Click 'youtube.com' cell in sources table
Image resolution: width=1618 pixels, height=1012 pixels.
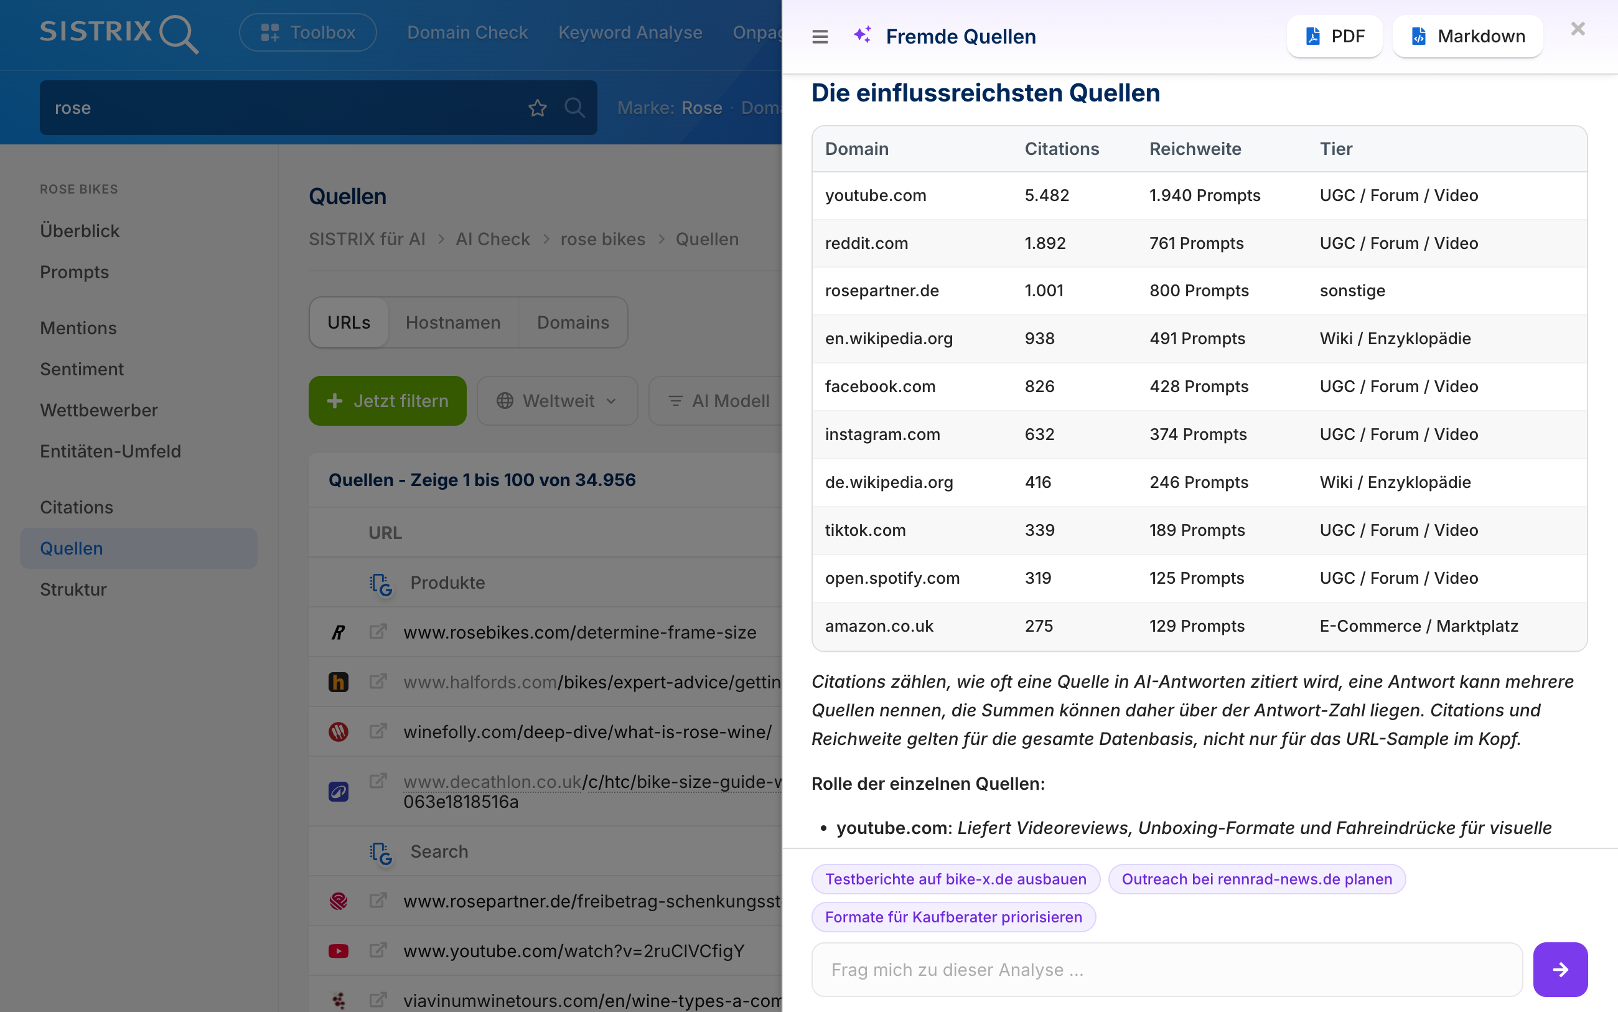(x=875, y=195)
